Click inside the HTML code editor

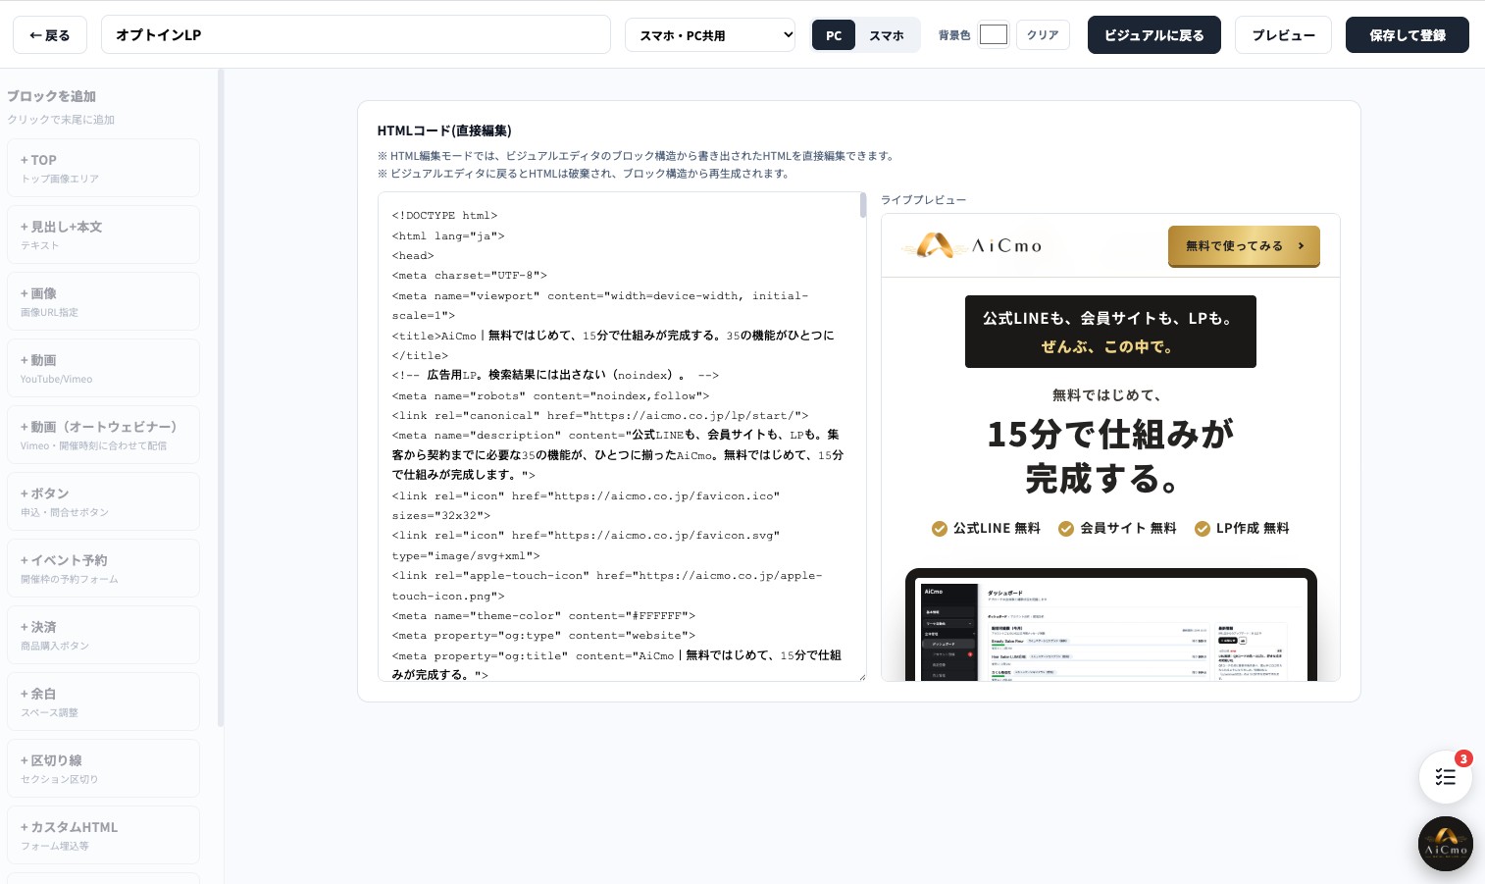622,437
